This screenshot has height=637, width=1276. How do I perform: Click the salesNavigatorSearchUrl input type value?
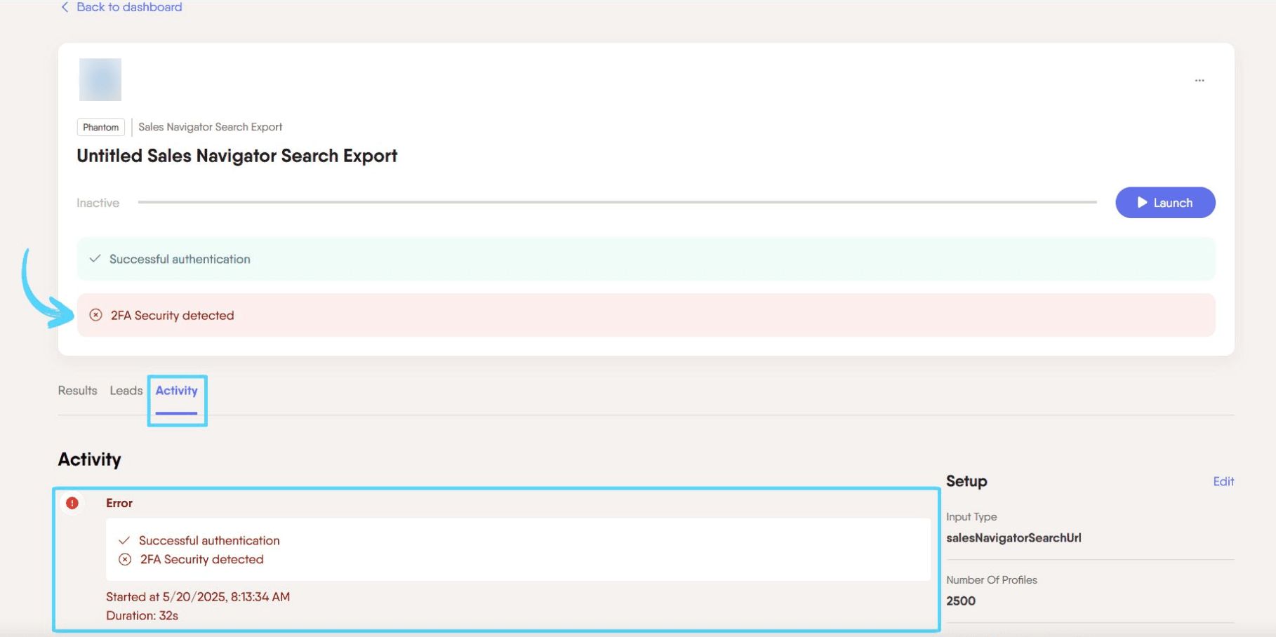pos(1014,538)
